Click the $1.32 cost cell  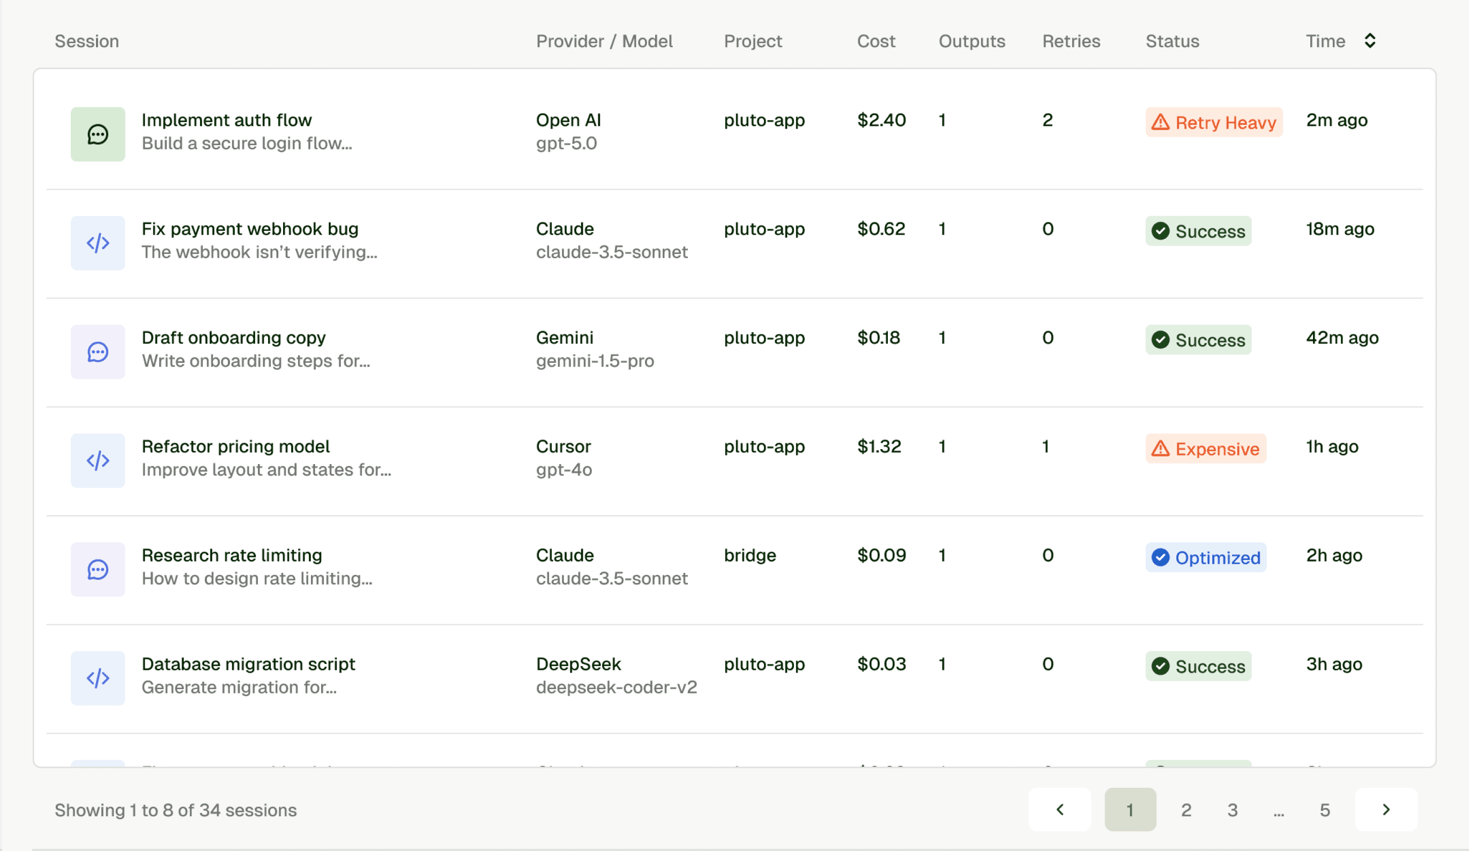[879, 446]
